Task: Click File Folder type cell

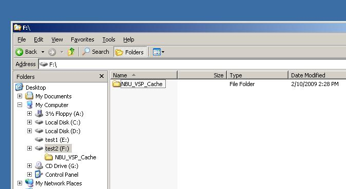Action: [242, 84]
